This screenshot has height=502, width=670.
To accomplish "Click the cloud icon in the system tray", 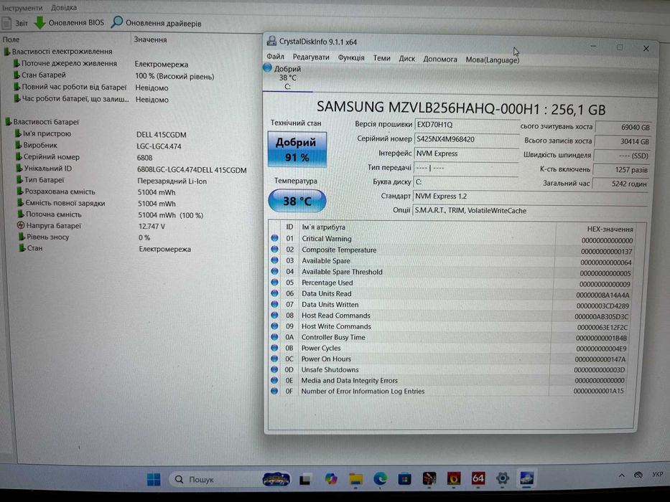I will (x=638, y=475).
